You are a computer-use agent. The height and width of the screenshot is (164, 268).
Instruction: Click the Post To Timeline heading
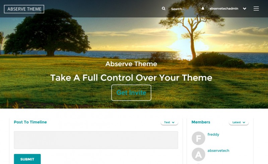point(30,122)
